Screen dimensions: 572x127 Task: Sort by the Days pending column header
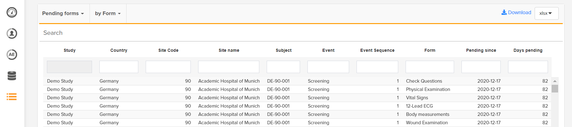tap(528, 50)
